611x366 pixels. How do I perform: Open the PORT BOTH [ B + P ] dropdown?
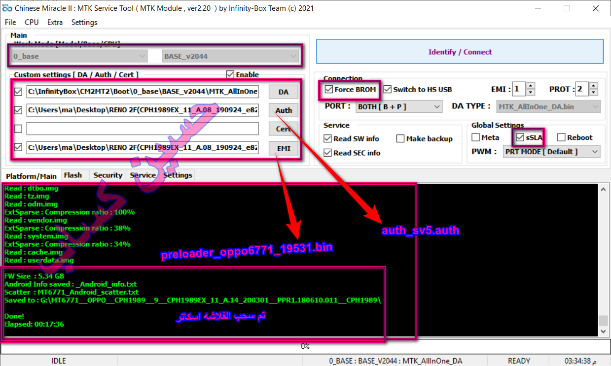coord(400,106)
